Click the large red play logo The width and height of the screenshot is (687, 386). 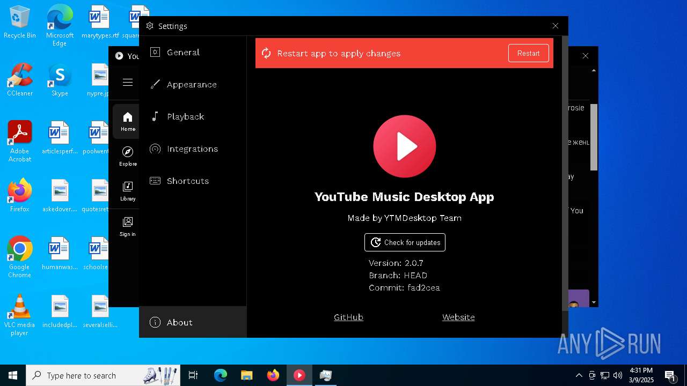[x=405, y=146]
